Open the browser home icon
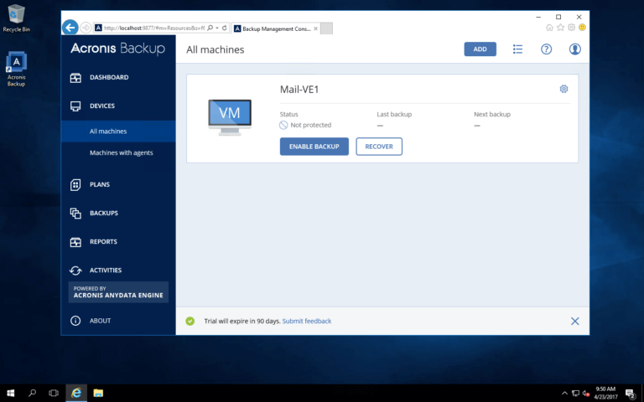Screen dimensions: 644x402 pos(549,28)
